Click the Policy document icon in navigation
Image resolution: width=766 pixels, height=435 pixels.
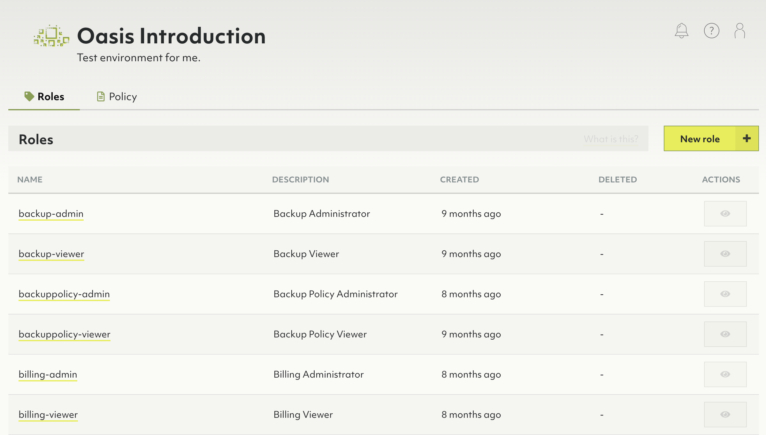(100, 96)
